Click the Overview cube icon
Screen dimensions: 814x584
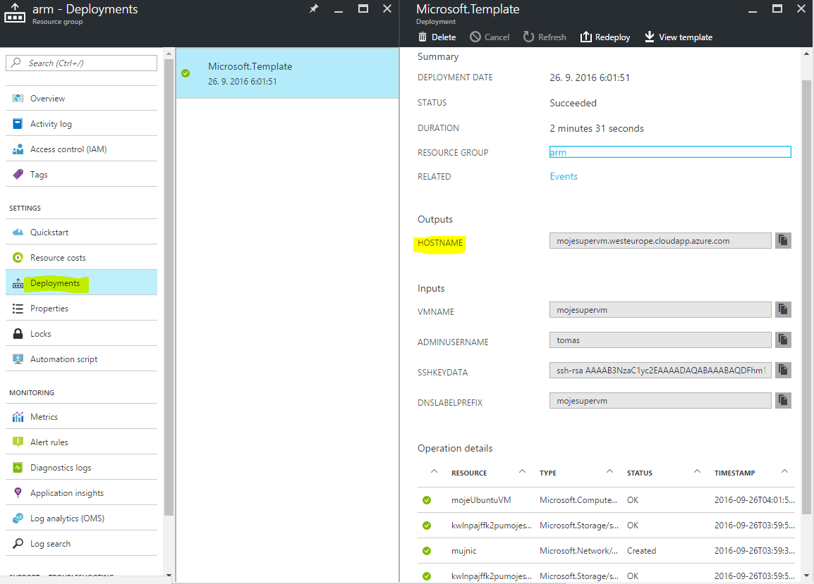pos(18,98)
